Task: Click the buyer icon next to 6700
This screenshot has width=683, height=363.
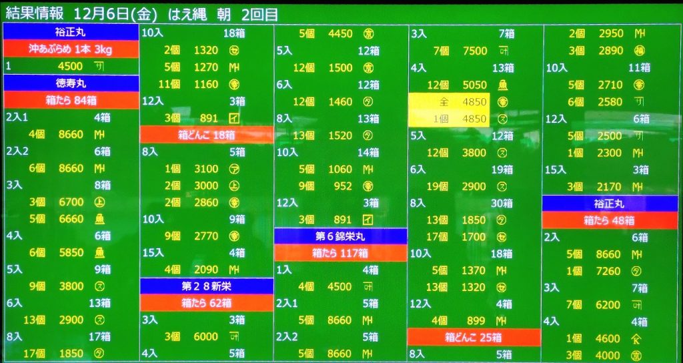Action: [99, 202]
